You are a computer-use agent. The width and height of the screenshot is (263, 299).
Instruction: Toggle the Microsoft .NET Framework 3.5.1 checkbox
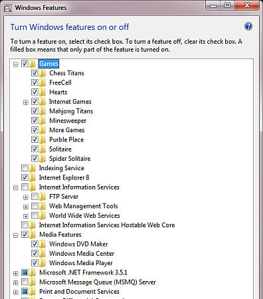(25, 272)
